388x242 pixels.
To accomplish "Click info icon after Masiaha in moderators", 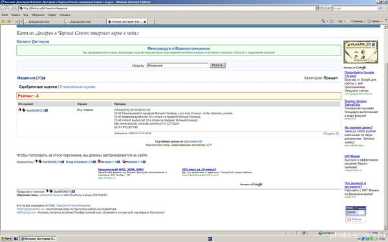I will (118, 162).
